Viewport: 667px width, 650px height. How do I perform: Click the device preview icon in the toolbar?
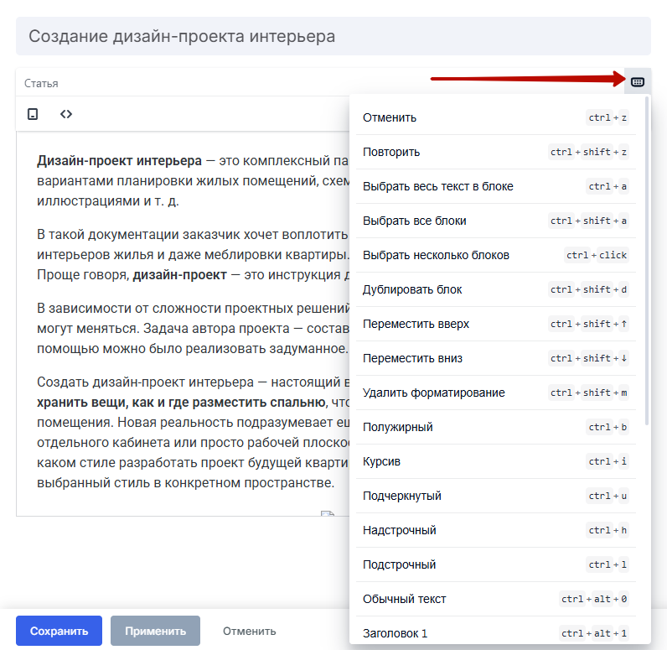33,114
